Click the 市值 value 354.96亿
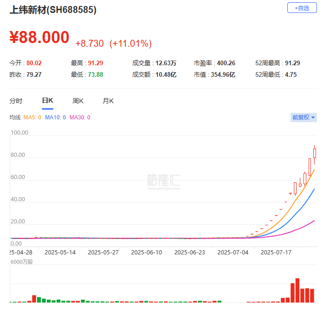 (x=223, y=74)
